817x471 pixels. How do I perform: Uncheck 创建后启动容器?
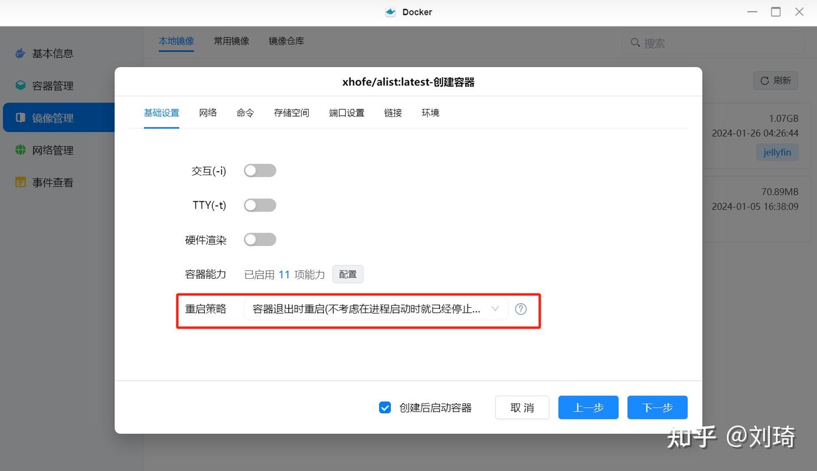(x=385, y=407)
